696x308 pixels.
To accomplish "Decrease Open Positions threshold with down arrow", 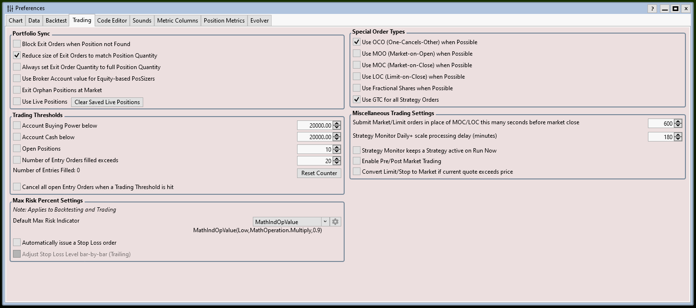I will pos(337,151).
